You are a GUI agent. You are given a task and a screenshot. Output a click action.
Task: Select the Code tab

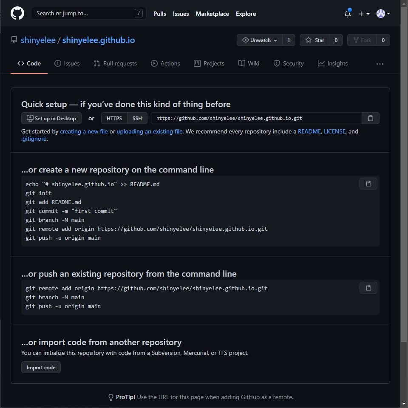29,63
